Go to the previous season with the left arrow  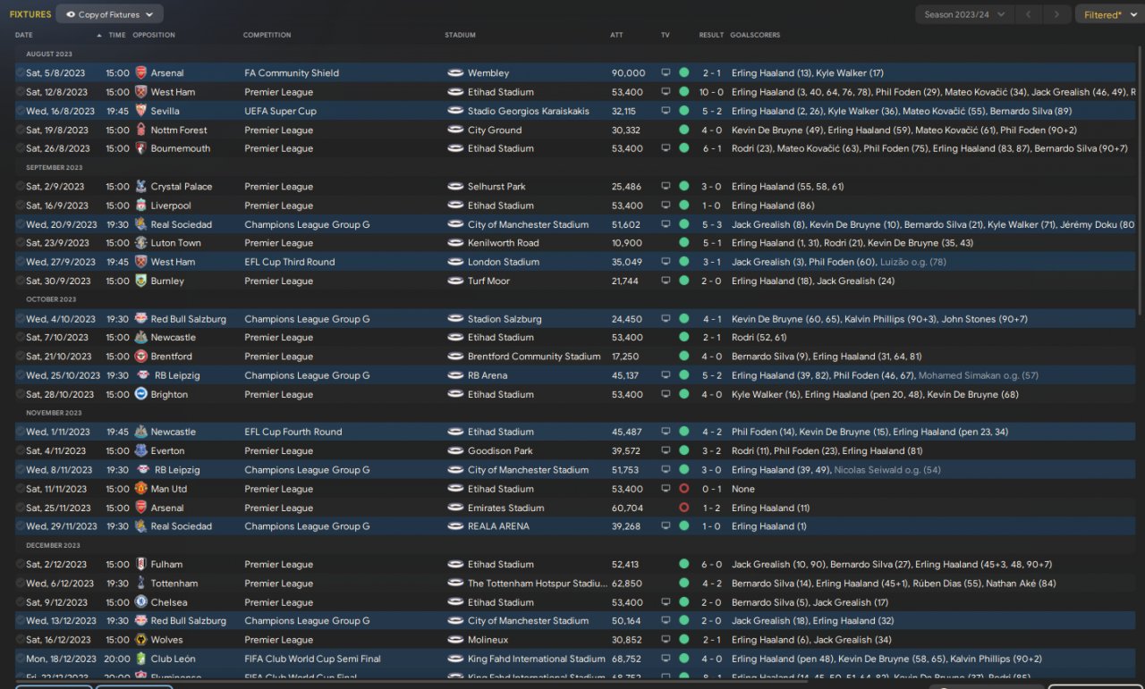point(1029,14)
